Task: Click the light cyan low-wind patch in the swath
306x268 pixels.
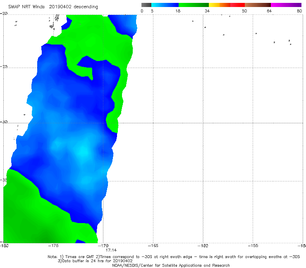Action: click(x=84, y=152)
